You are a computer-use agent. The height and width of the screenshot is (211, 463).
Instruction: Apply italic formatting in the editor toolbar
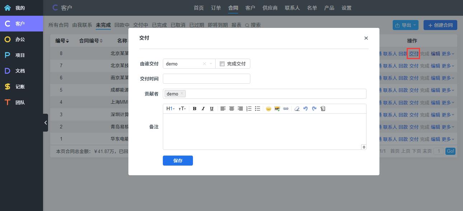point(203,109)
